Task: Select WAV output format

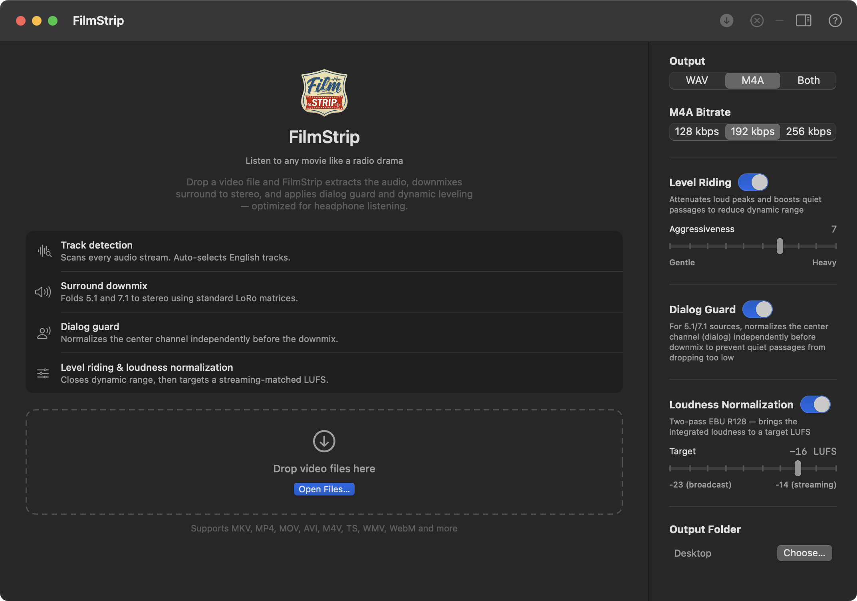Action: point(697,80)
